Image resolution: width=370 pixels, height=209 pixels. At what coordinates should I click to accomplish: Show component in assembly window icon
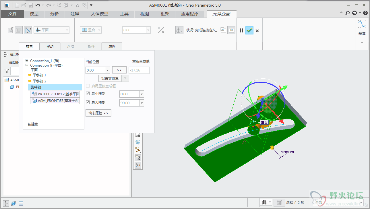click(231, 30)
